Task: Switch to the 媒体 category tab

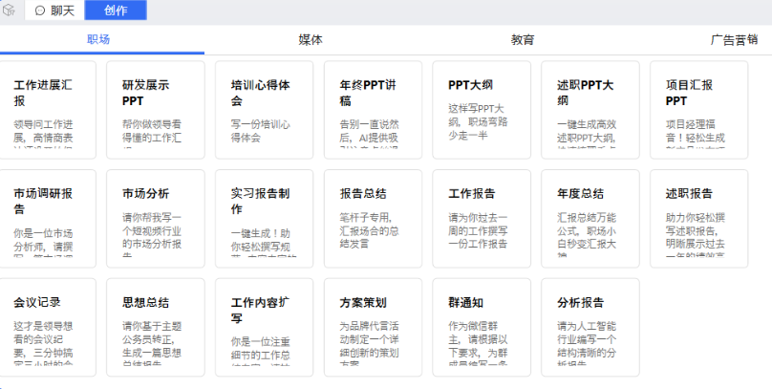Action: pyautogui.click(x=311, y=40)
